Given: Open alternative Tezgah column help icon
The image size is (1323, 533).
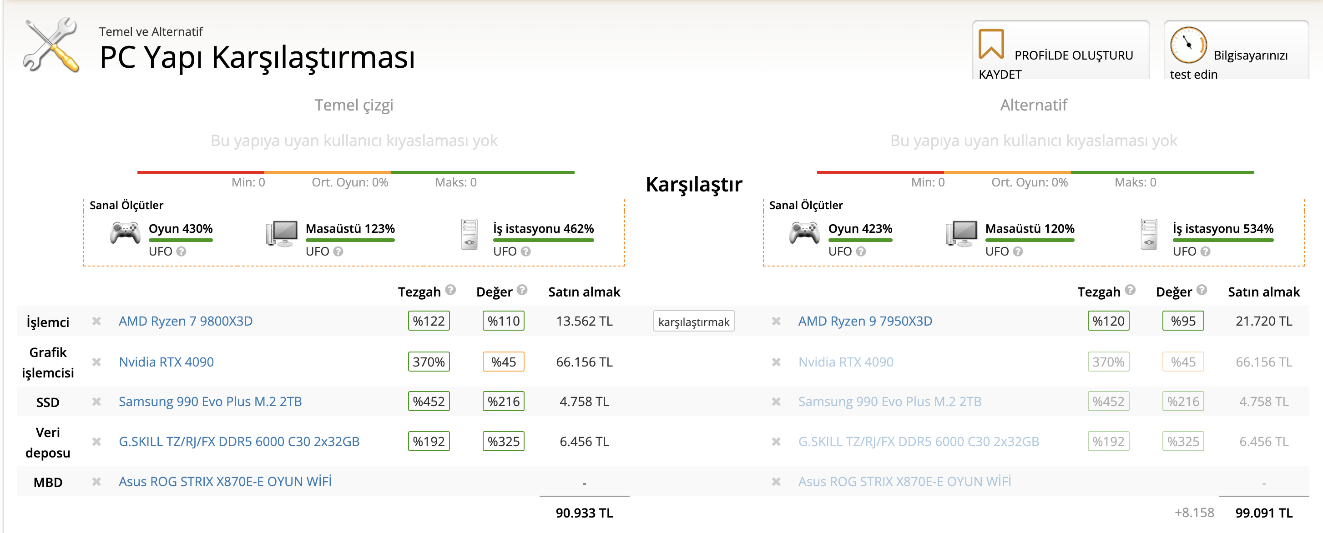Looking at the screenshot, I should click(1130, 290).
